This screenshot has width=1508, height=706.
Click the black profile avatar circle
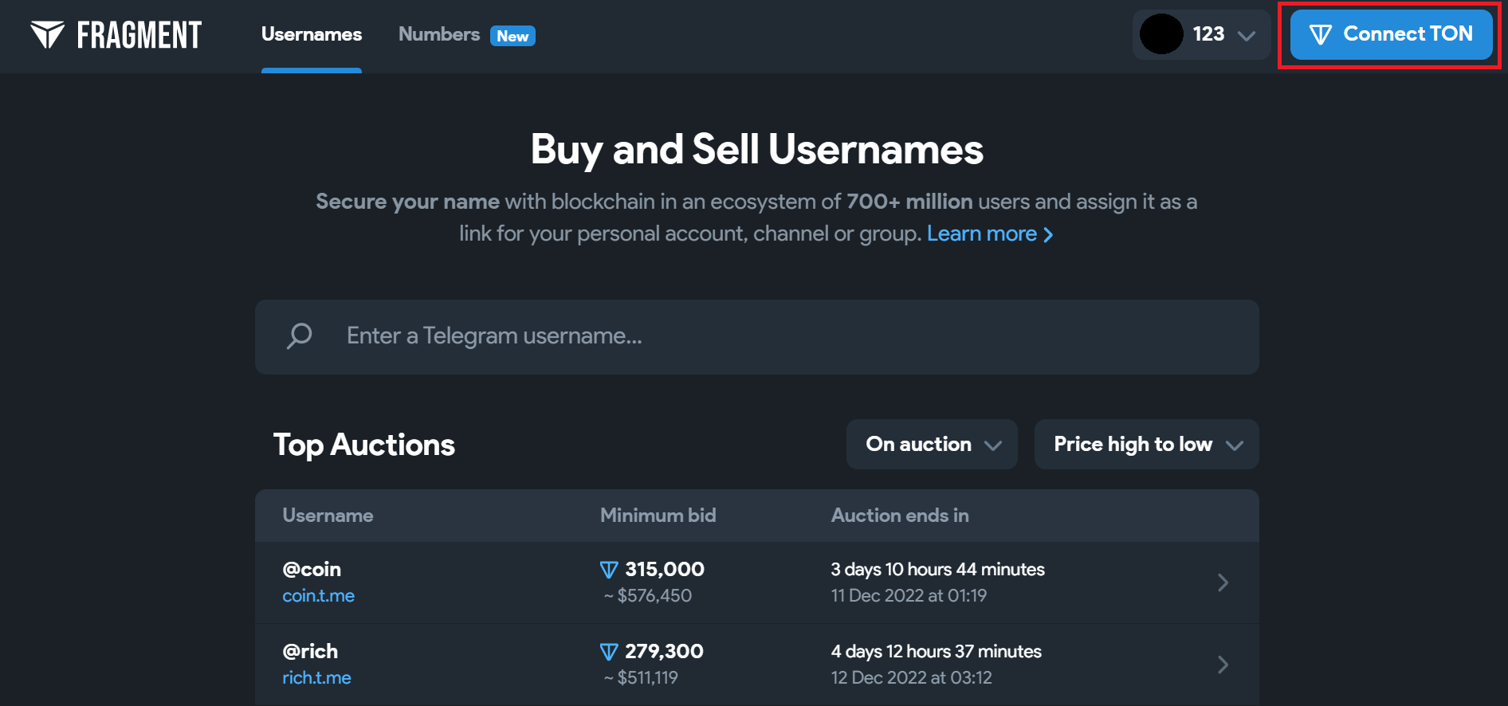point(1161,34)
